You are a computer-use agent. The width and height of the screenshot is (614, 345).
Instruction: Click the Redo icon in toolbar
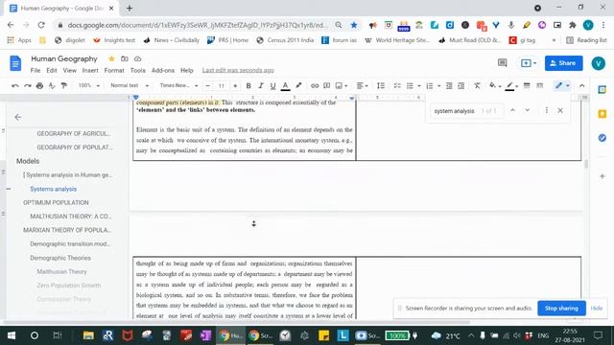point(28,85)
